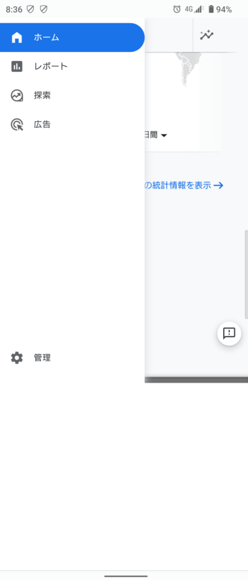Viewport: 248px width, 580px height.
Task: Select the Explore (探索) icon
Action: pyautogui.click(x=17, y=95)
